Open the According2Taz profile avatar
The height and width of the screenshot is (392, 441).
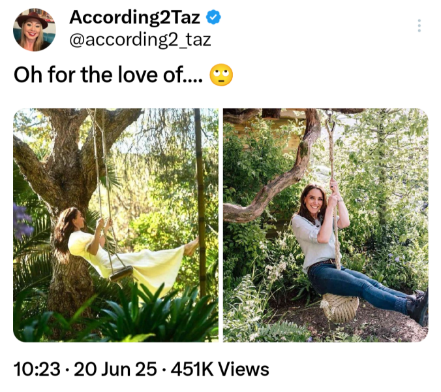coord(35,29)
